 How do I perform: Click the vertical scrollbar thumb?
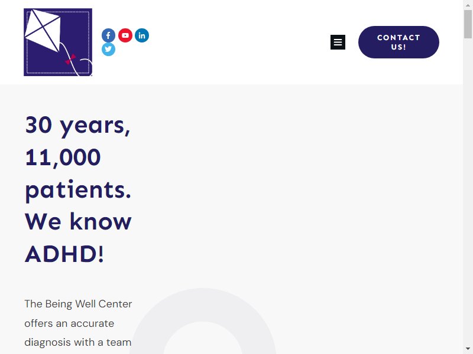pos(468,24)
